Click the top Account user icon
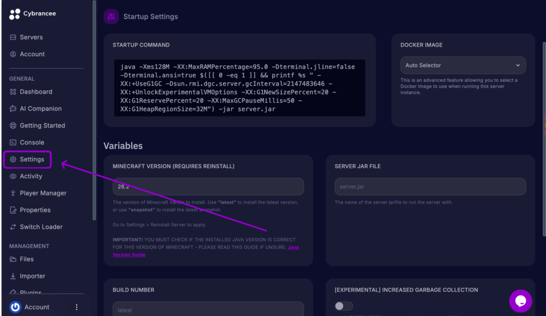The image size is (546, 316). click(13, 54)
